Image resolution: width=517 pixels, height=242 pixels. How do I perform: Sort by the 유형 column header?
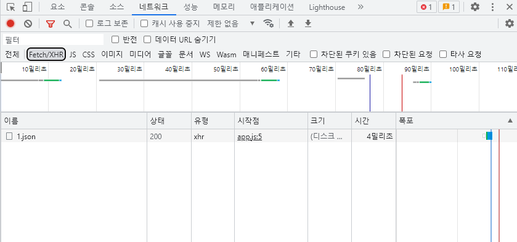point(213,121)
